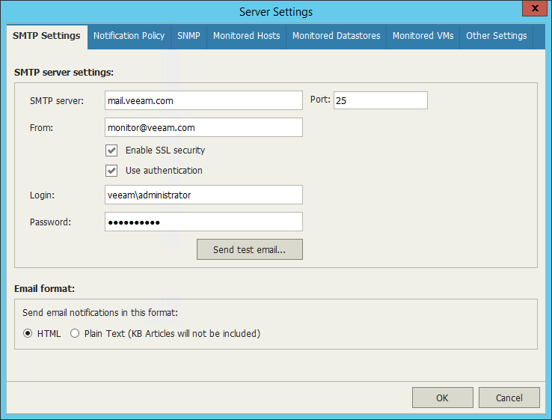552x420 pixels.
Task: Click the Port number field
Action: (x=380, y=100)
